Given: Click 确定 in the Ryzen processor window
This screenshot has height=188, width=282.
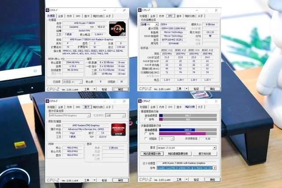Looking at the screenshot, I should point(120,89).
